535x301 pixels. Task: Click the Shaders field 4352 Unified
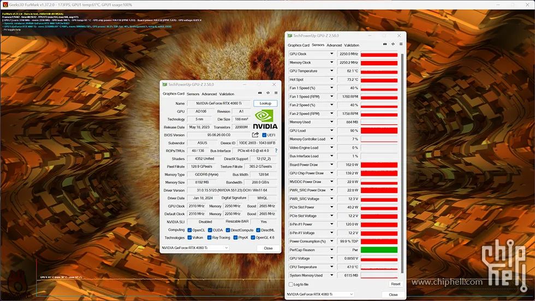pyautogui.click(x=204, y=159)
